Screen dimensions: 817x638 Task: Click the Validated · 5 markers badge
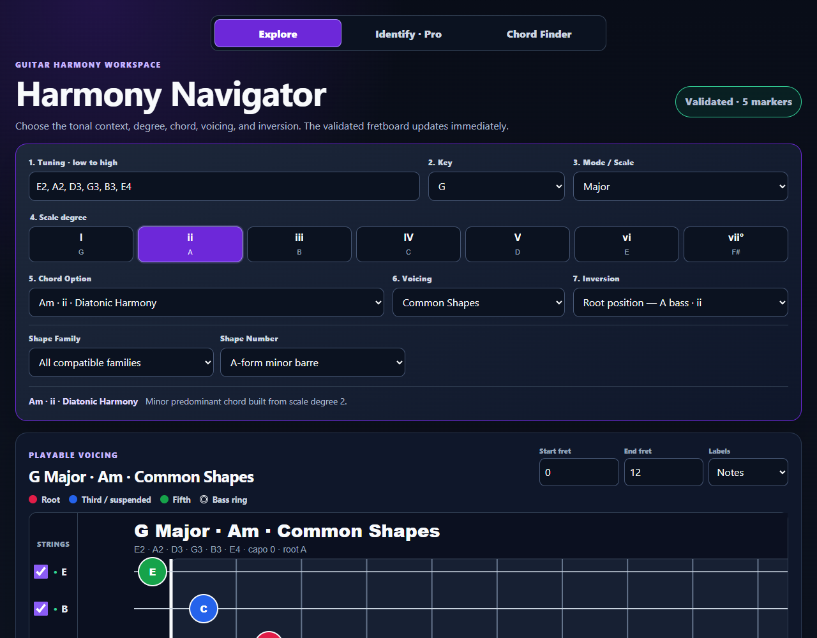point(738,101)
